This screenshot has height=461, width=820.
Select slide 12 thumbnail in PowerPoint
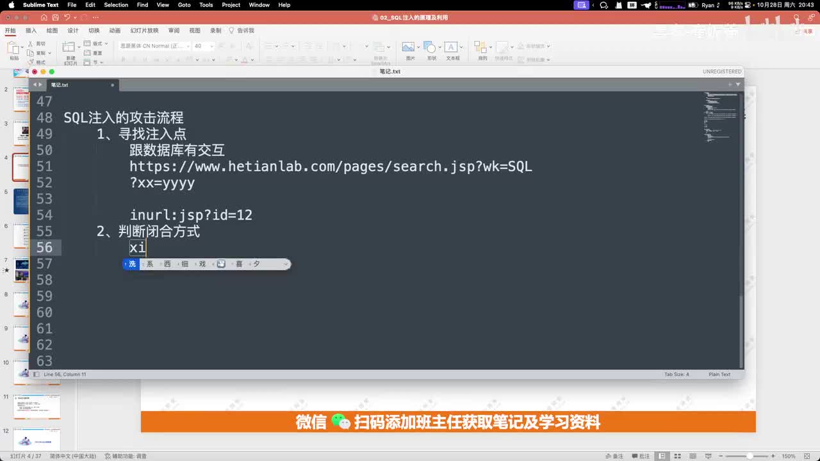click(37, 439)
